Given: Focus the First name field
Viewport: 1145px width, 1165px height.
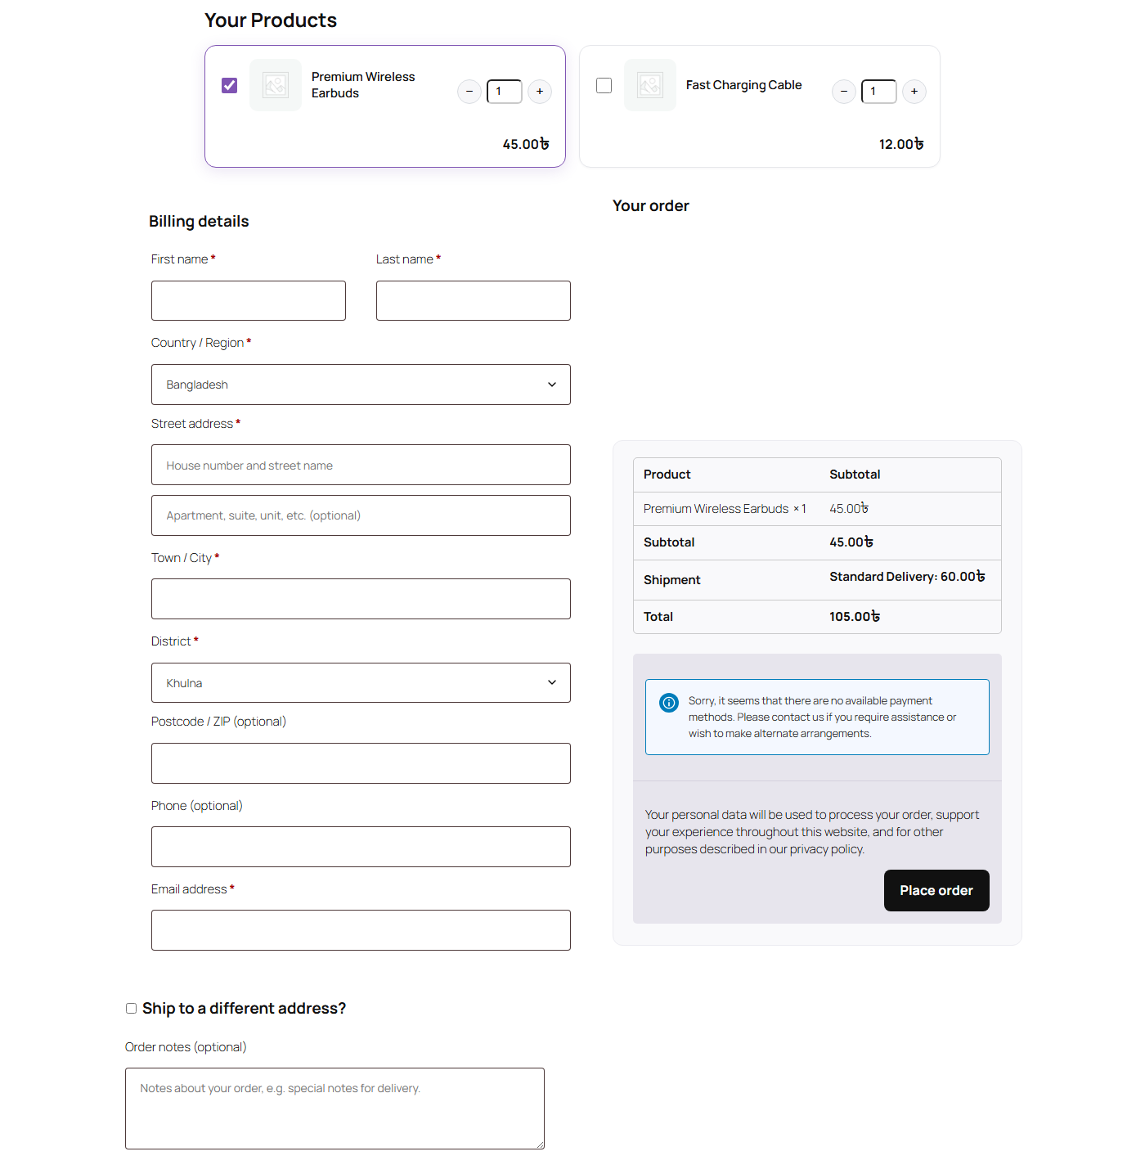Looking at the screenshot, I should (249, 301).
